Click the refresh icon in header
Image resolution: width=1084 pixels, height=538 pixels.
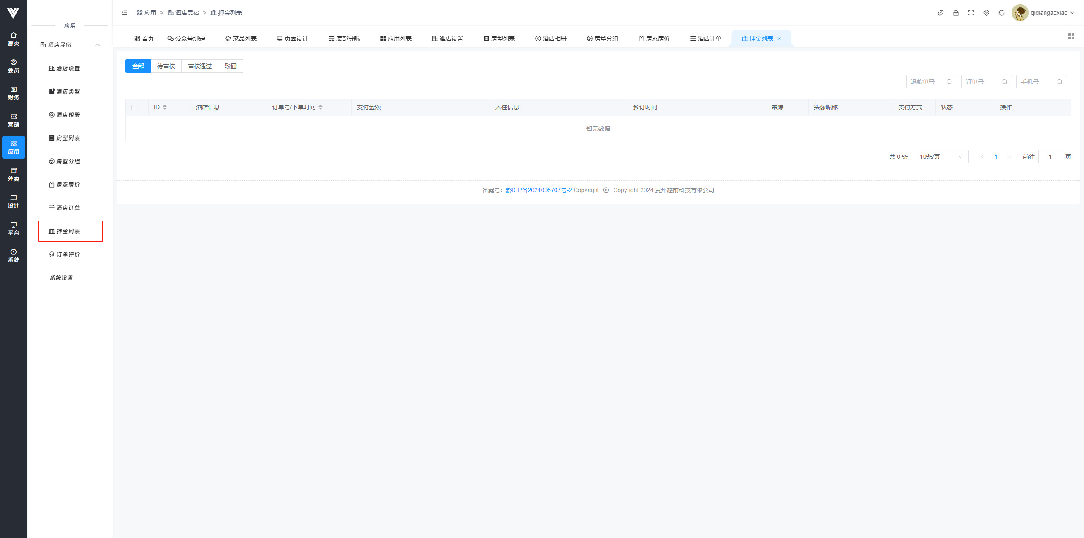(x=1001, y=13)
